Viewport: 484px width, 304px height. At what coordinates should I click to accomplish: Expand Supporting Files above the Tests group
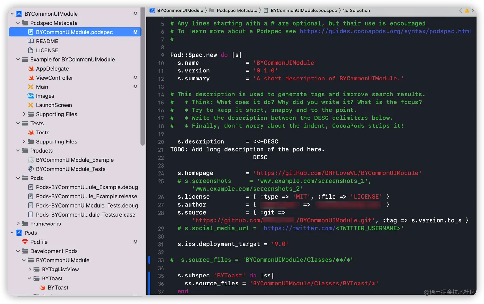coord(24,114)
